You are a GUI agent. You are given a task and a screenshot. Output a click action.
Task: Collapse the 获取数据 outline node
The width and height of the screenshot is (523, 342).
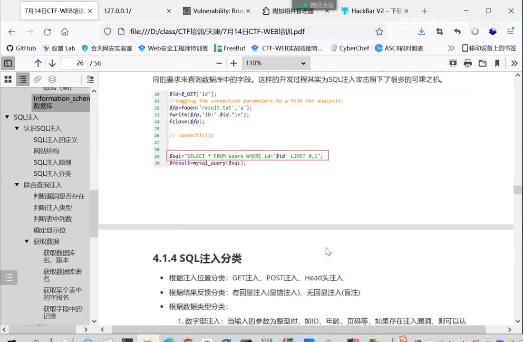point(27,241)
